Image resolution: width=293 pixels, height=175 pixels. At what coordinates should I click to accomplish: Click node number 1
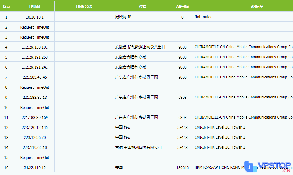[x=6, y=17]
